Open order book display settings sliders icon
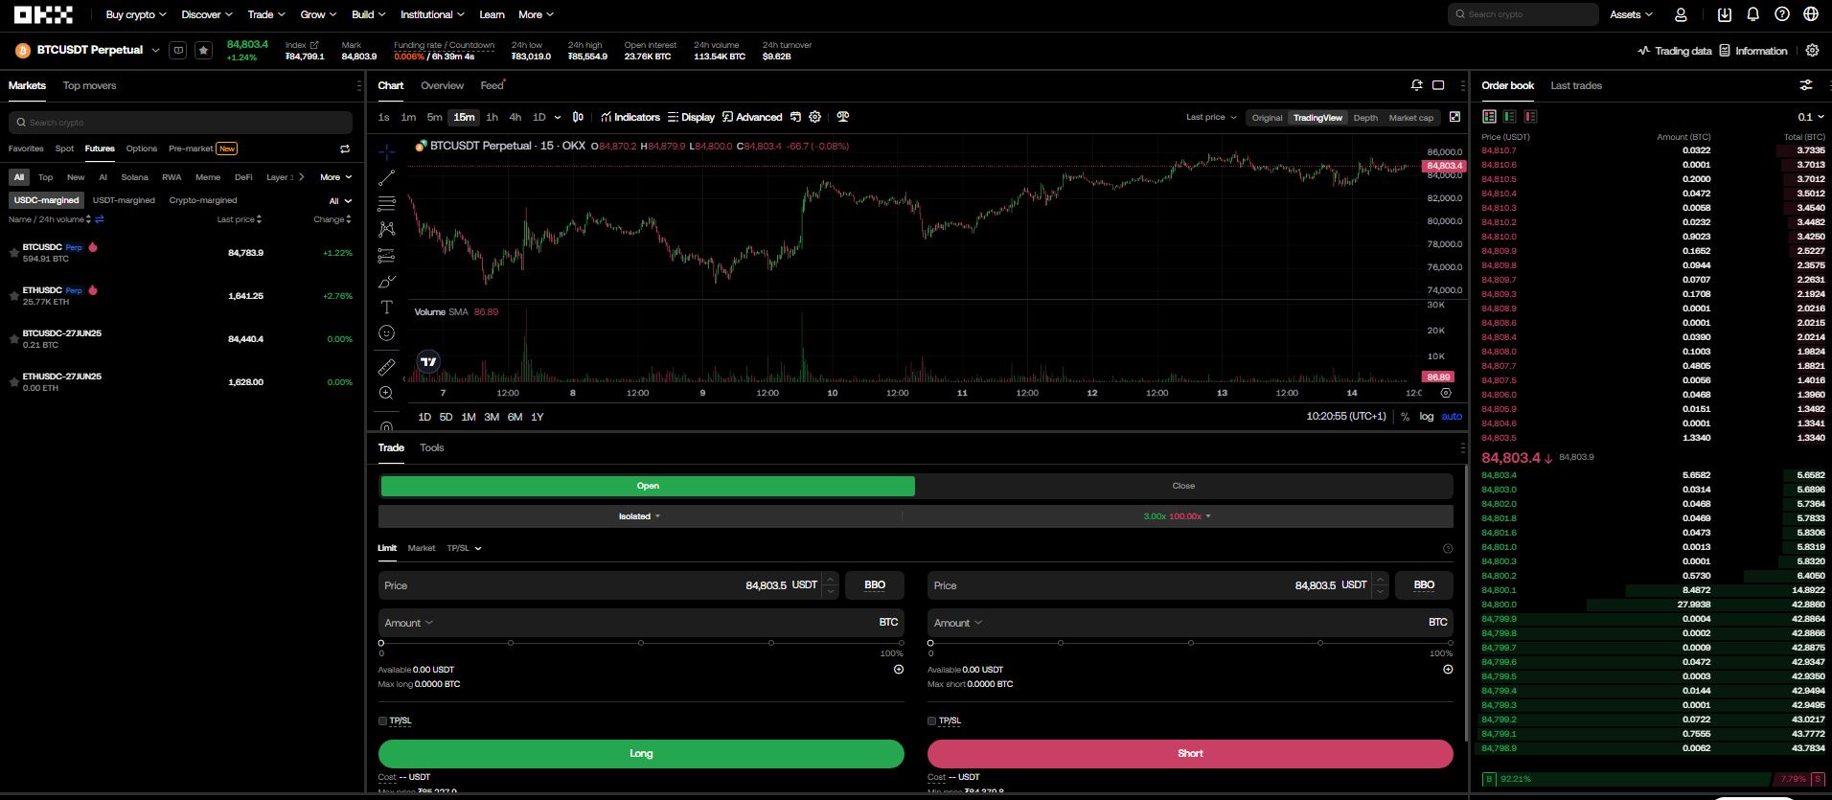Image resolution: width=1832 pixels, height=800 pixels. coord(1806,85)
